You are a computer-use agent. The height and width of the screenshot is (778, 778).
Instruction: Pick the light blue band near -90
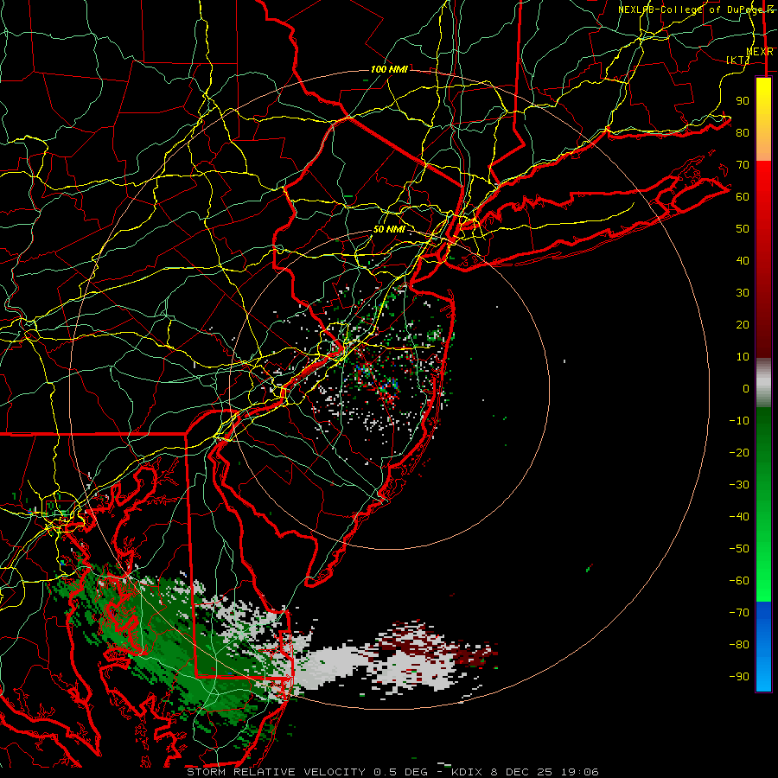click(763, 675)
